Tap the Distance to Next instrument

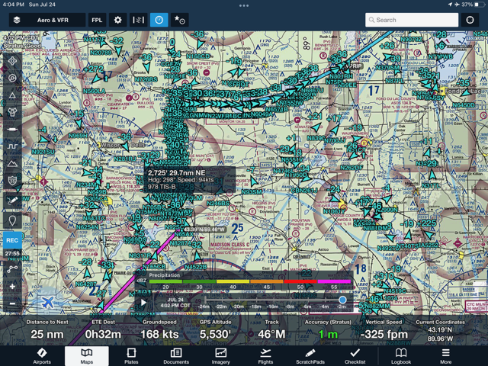[47, 329]
